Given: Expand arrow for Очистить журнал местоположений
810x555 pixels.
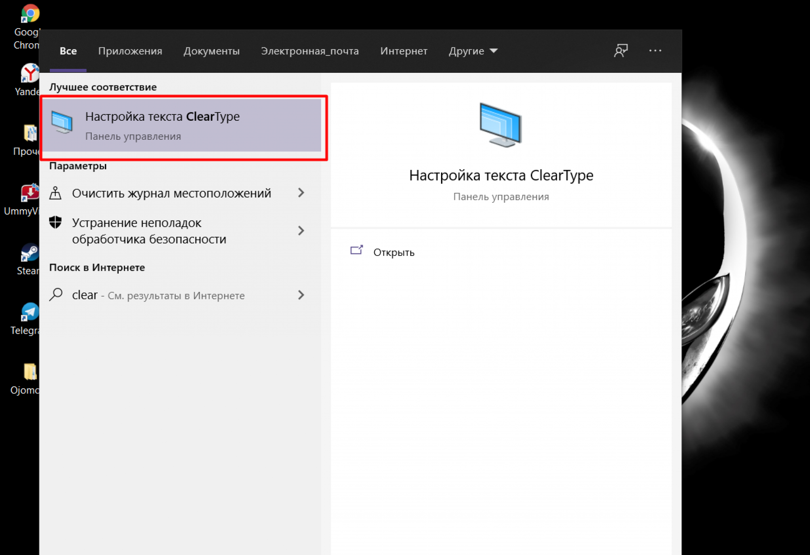Looking at the screenshot, I should 301,193.
